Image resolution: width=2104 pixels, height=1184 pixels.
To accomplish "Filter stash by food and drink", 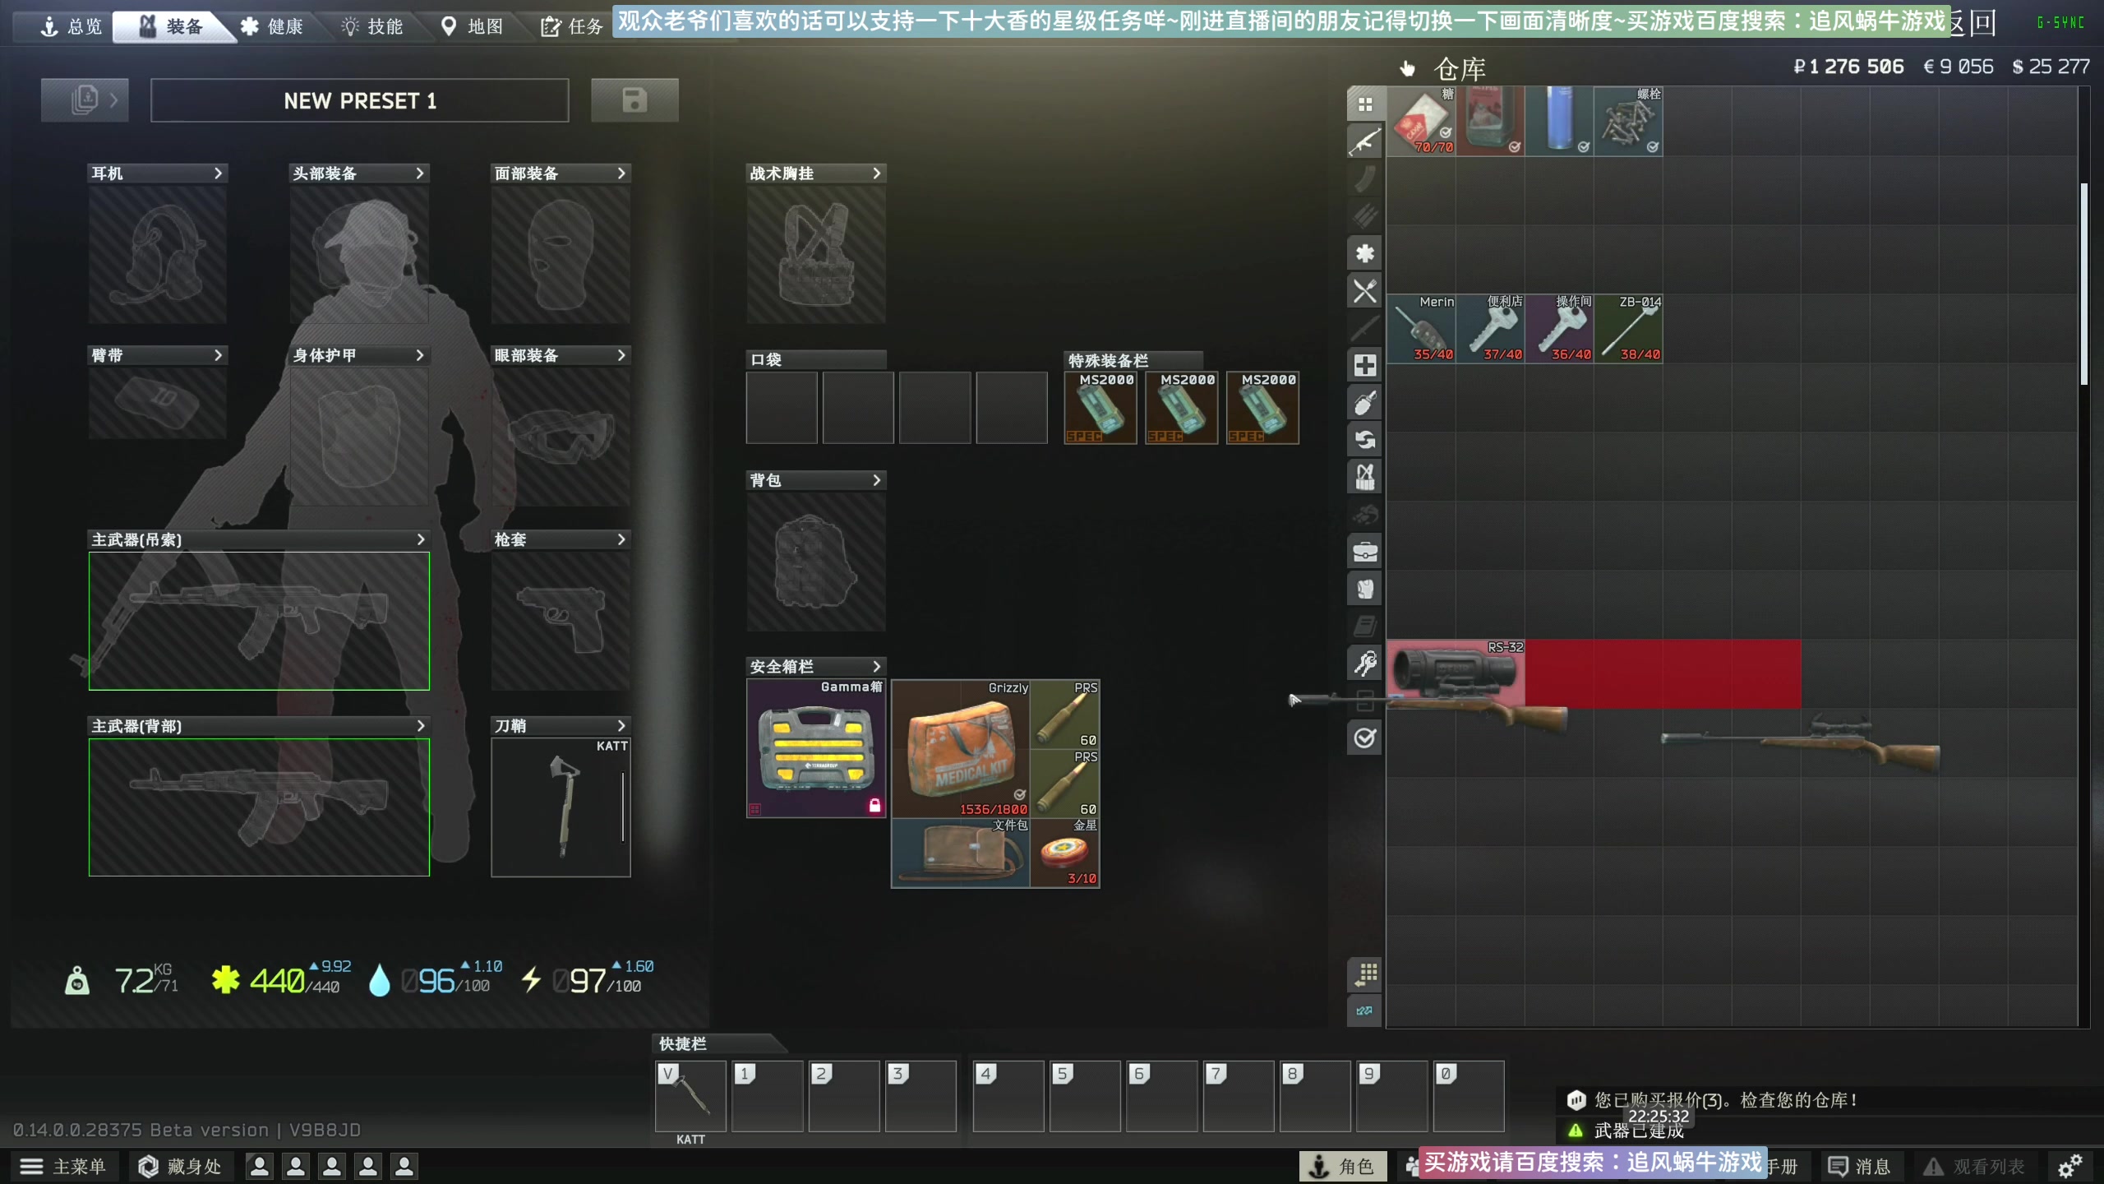I will coord(1364,290).
